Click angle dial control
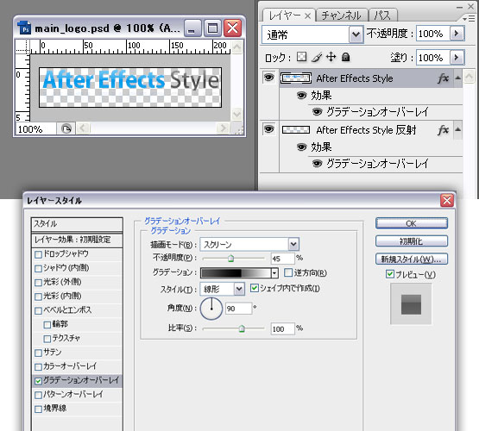 click(x=211, y=309)
